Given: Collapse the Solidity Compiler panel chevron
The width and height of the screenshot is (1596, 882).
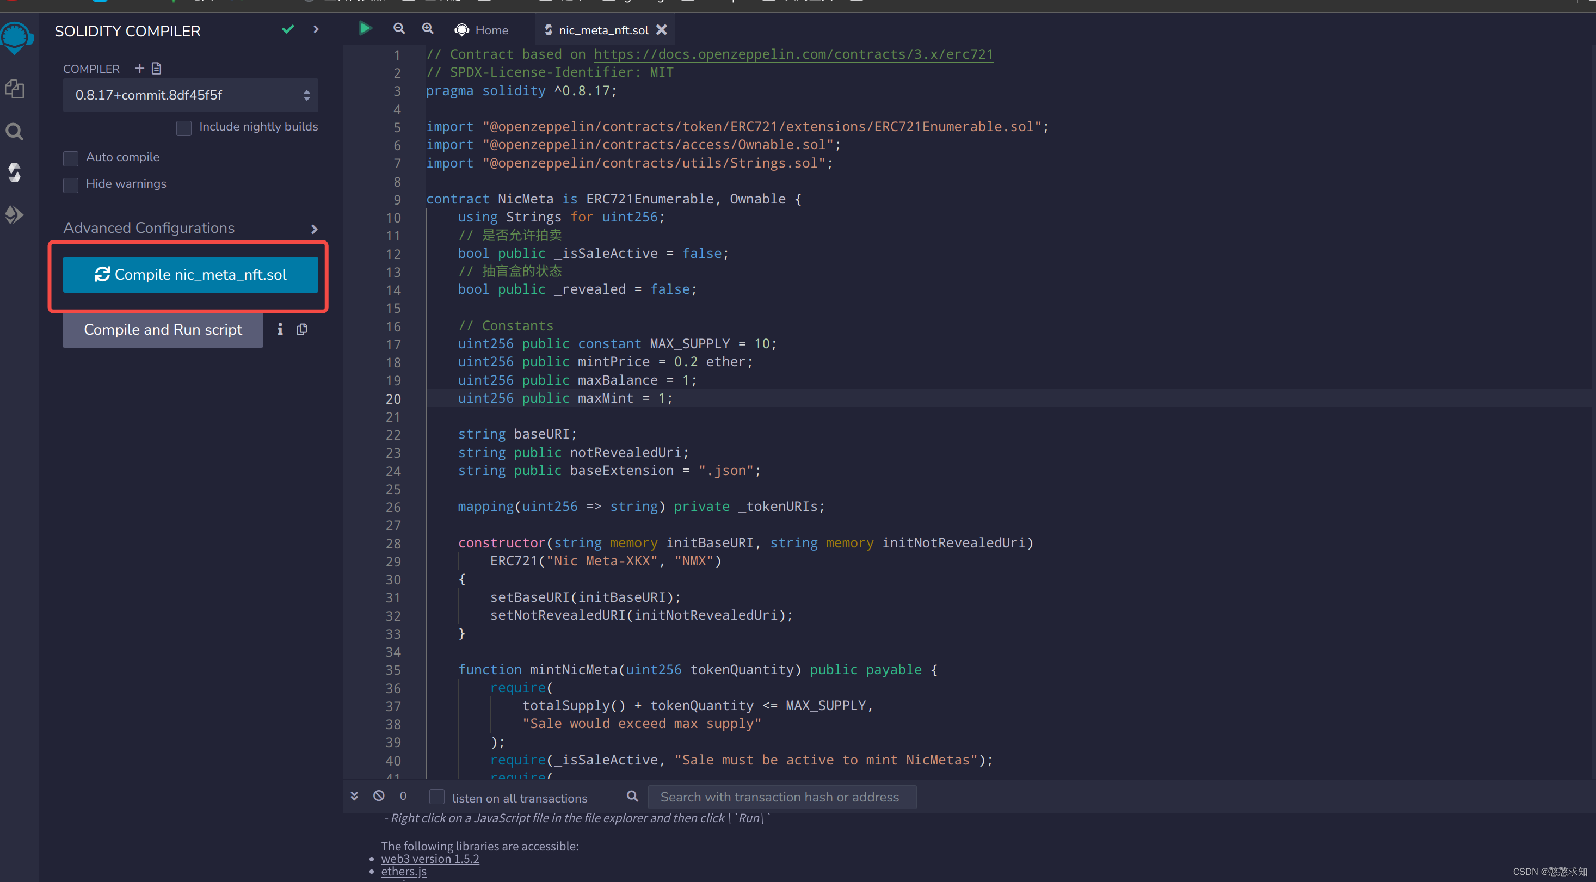Looking at the screenshot, I should click(x=316, y=29).
